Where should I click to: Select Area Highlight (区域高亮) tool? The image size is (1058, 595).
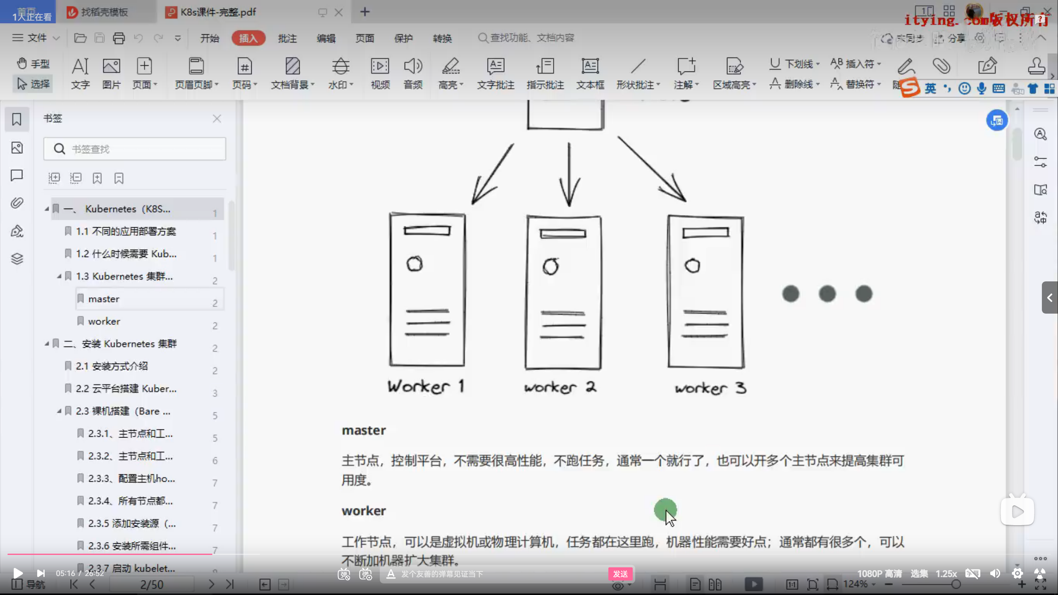tap(734, 74)
